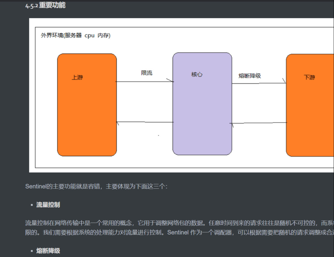Screen dimensions: 334x257
Task: Click the heading "4.5.2 重要功能"
Action: [45, 5]
